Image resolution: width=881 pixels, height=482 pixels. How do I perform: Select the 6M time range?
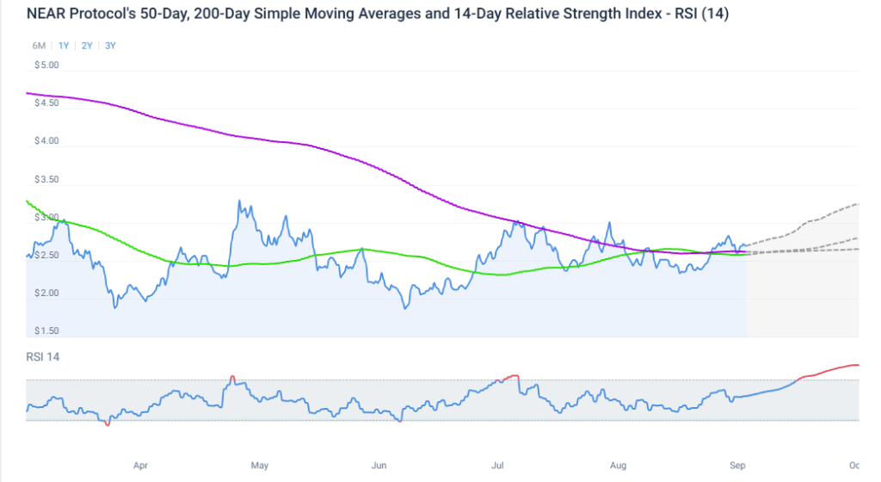tap(39, 46)
